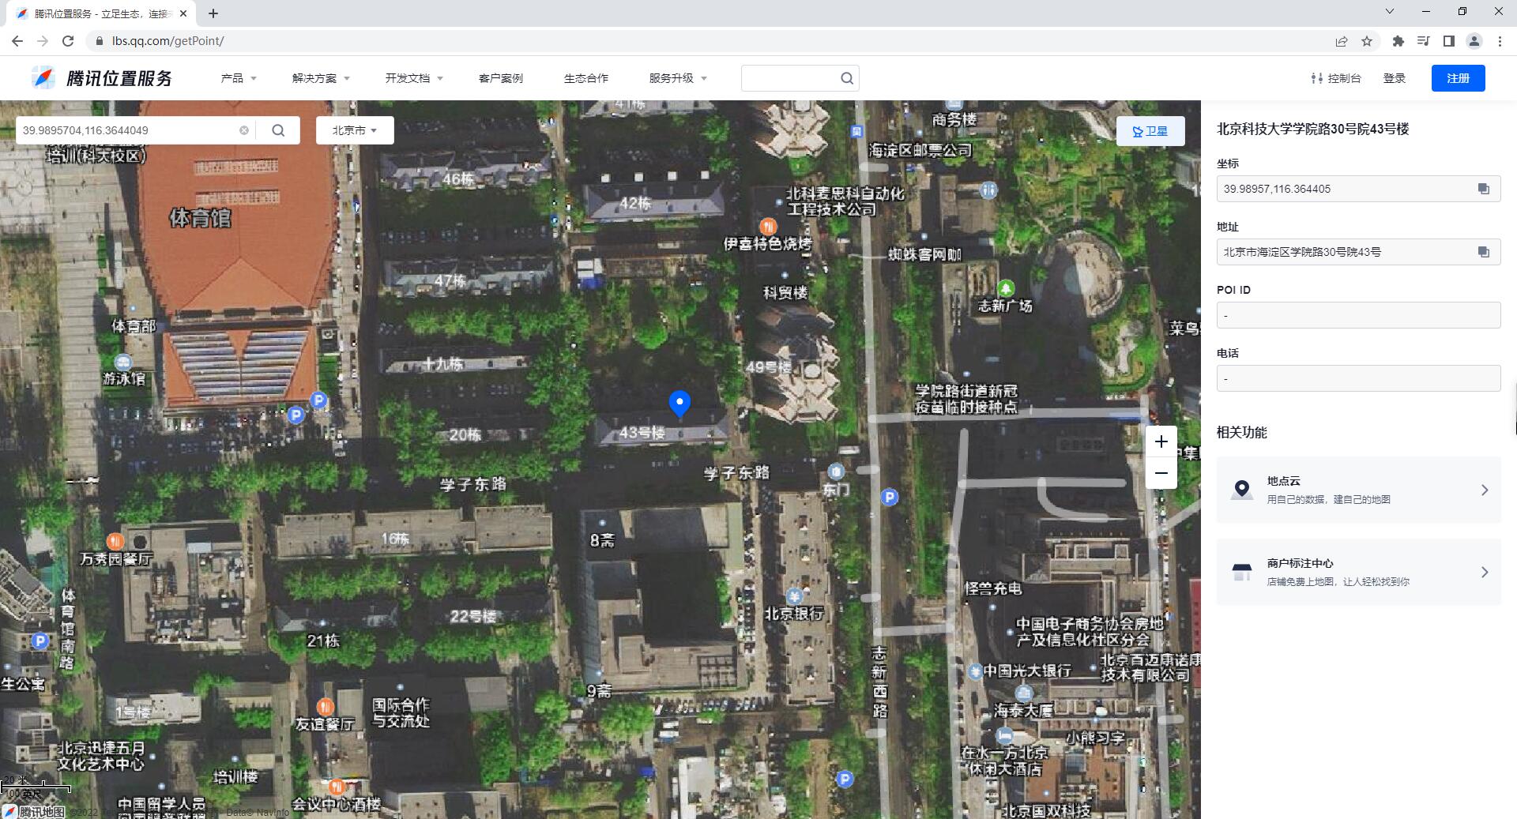Click the 中国光大银行 map label

point(1027,671)
